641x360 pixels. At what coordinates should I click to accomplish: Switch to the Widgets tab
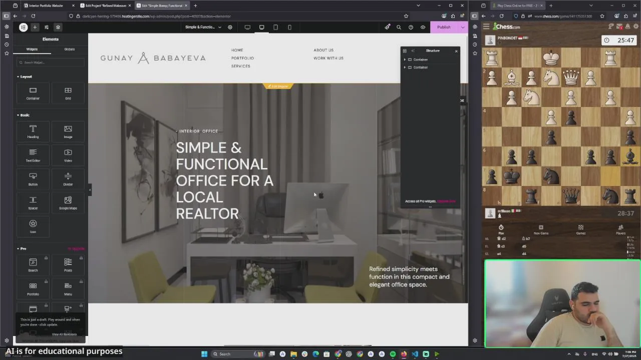click(32, 49)
